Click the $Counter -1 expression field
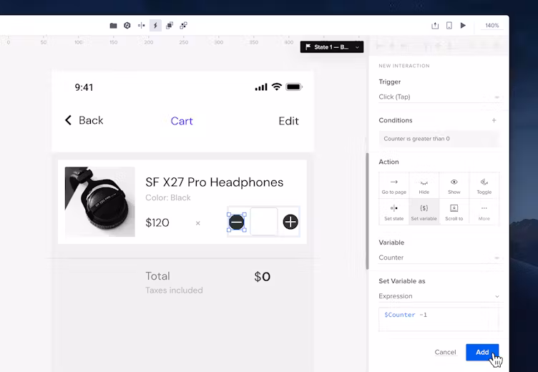The height and width of the screenshot is (372, 538). pos(439,319)
